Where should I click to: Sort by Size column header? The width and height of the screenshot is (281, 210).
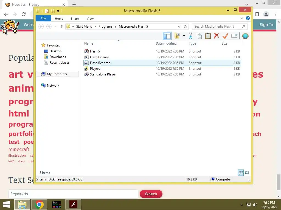point(224,43)
